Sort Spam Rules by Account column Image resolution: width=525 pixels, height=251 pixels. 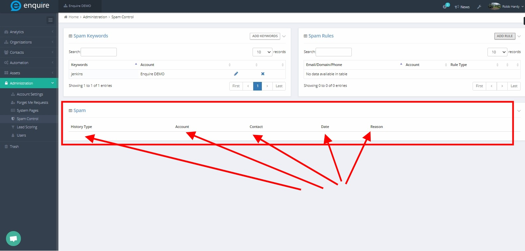(x=426, y=65)
